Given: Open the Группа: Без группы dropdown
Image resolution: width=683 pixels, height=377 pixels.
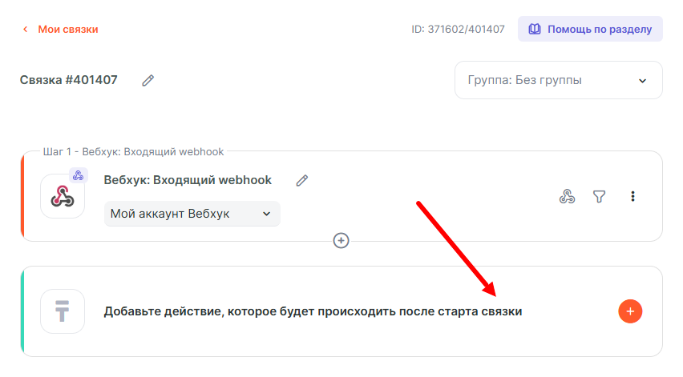Looking at the screenshot, I should point(558,80).
